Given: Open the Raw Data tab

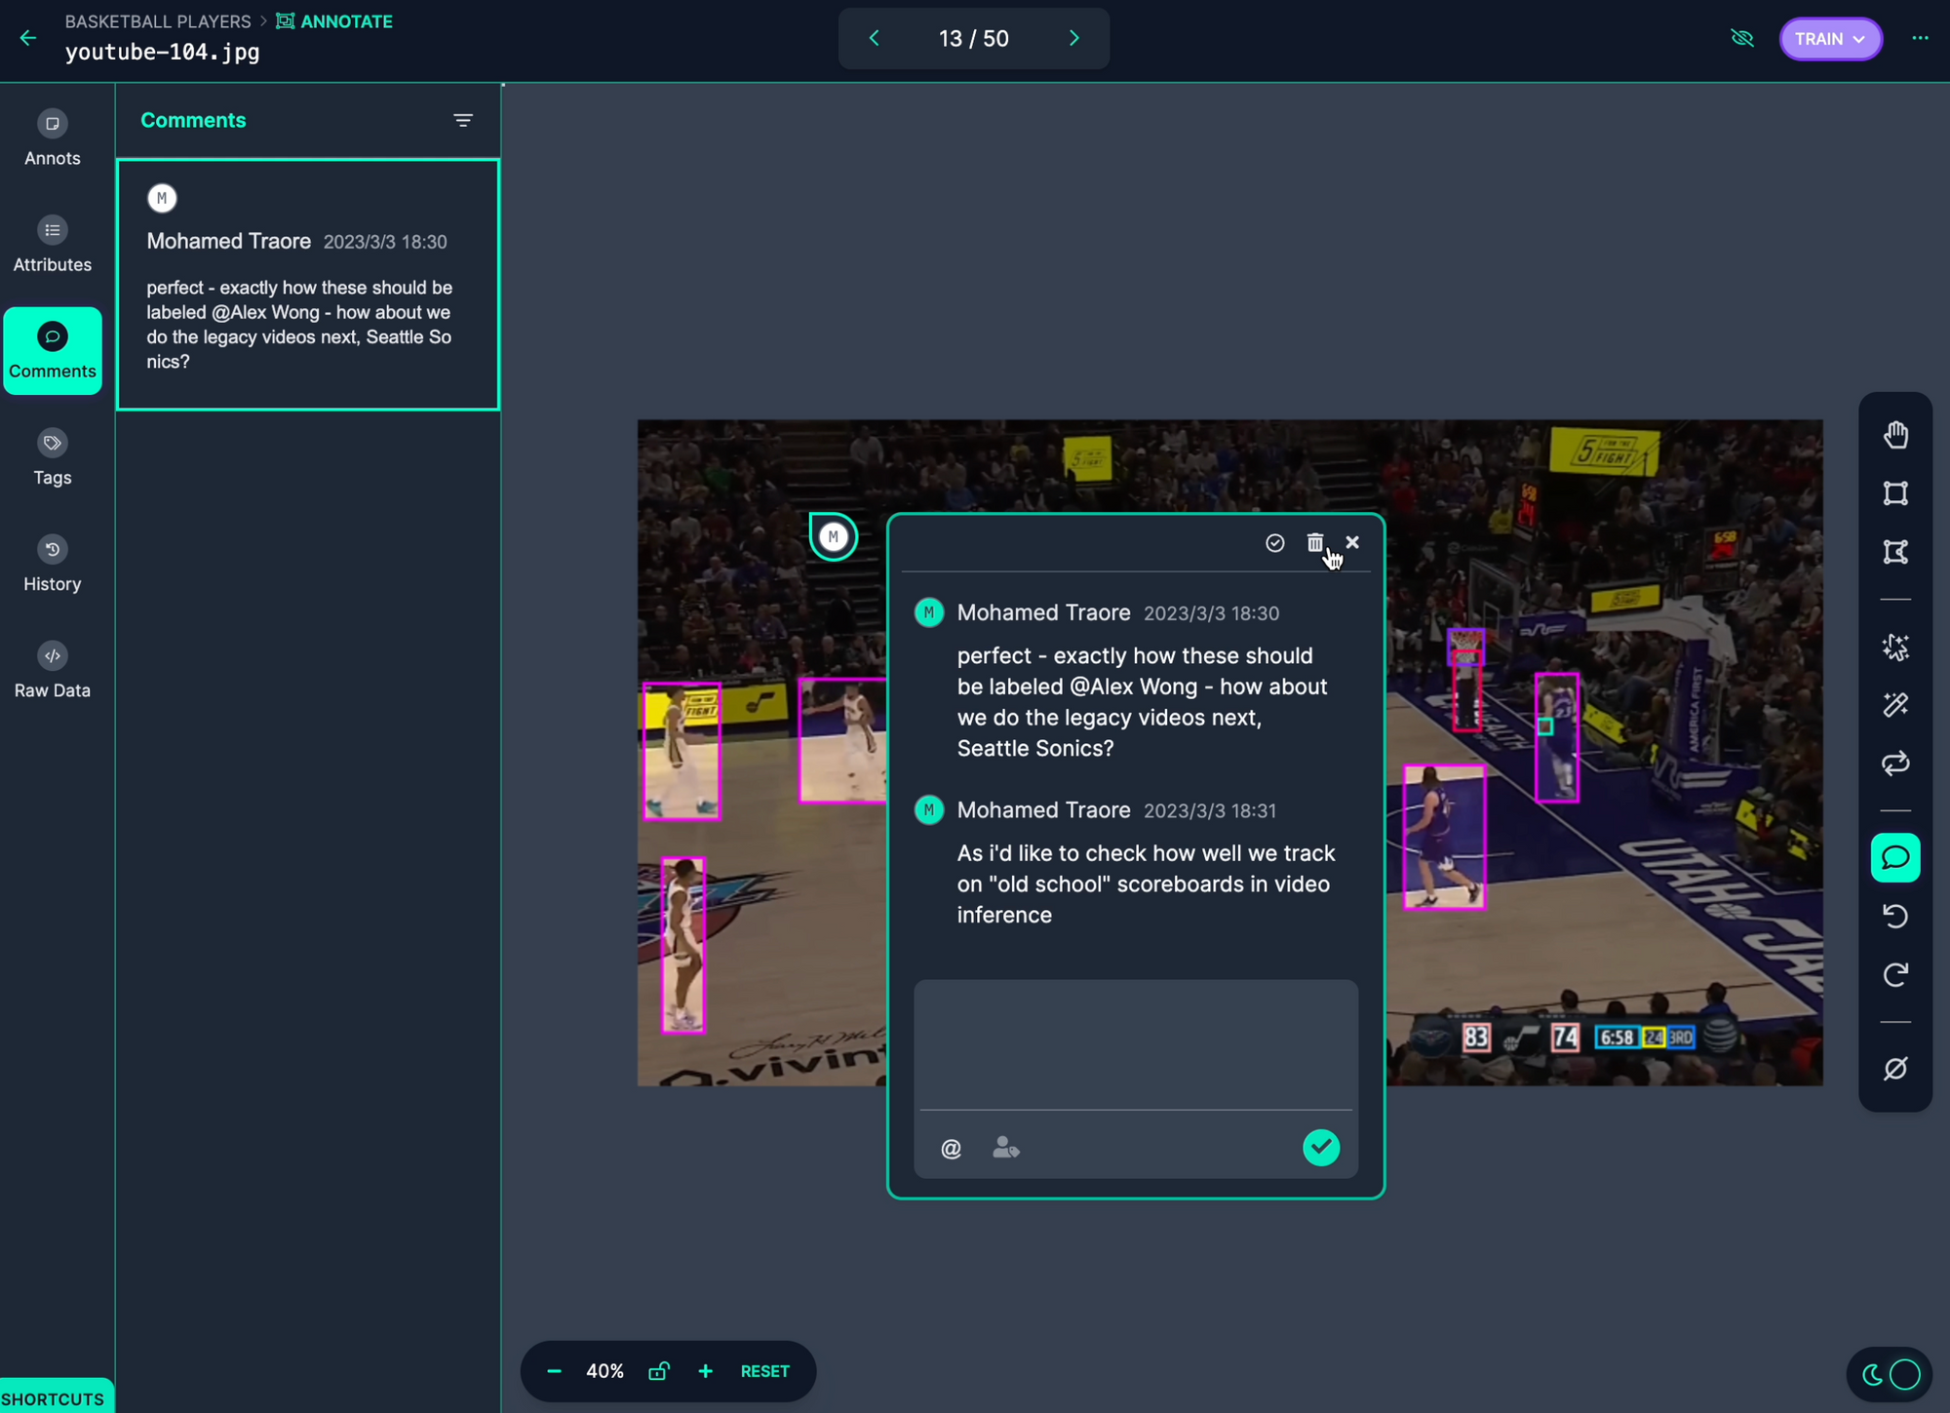Looking at the screenshot, I should 53,670.
